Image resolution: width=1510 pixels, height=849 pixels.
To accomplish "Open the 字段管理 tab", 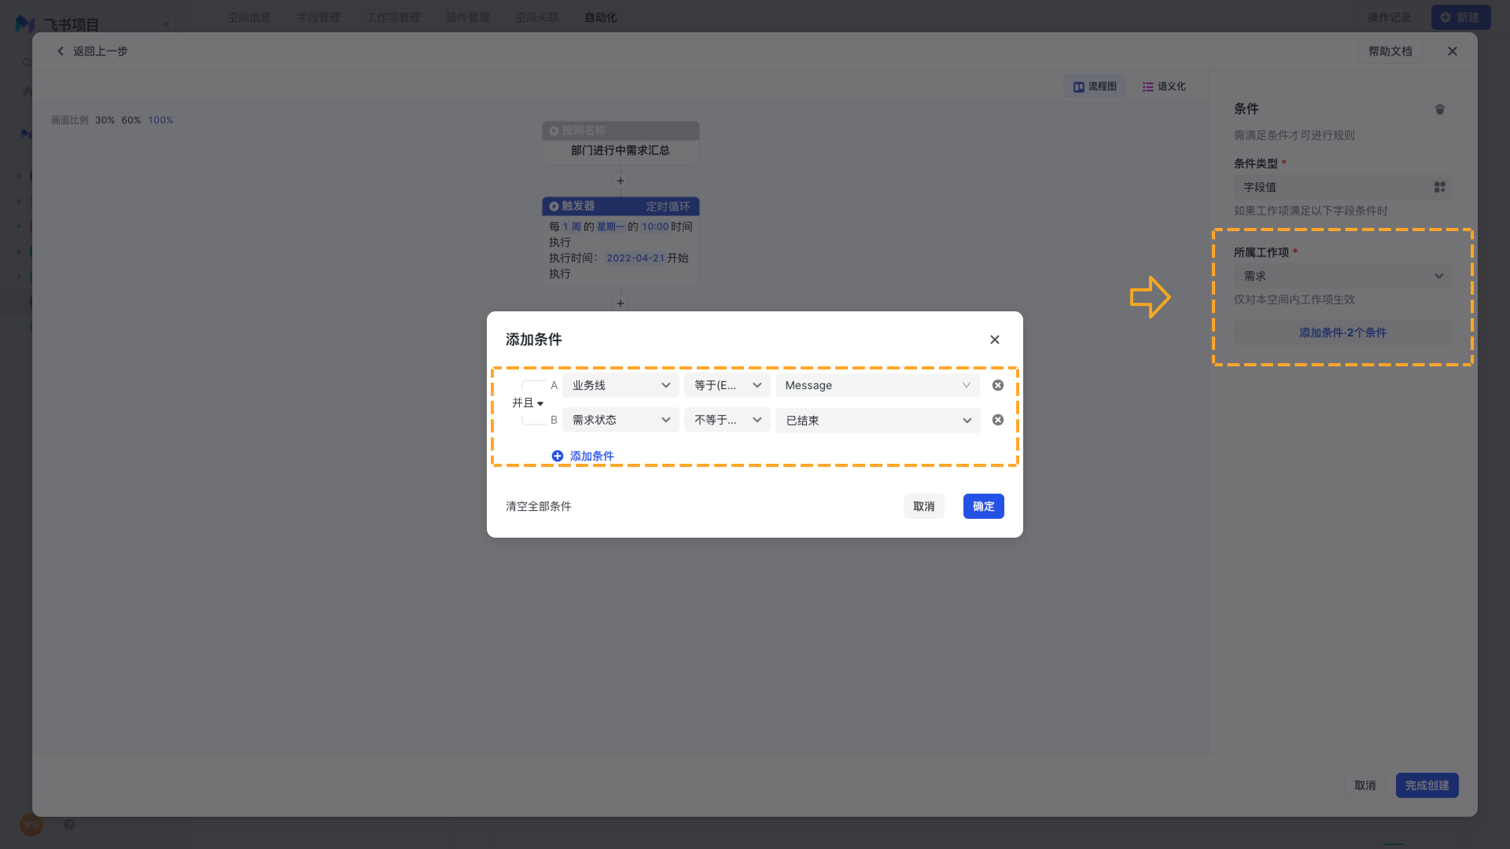I will [318, 17].
